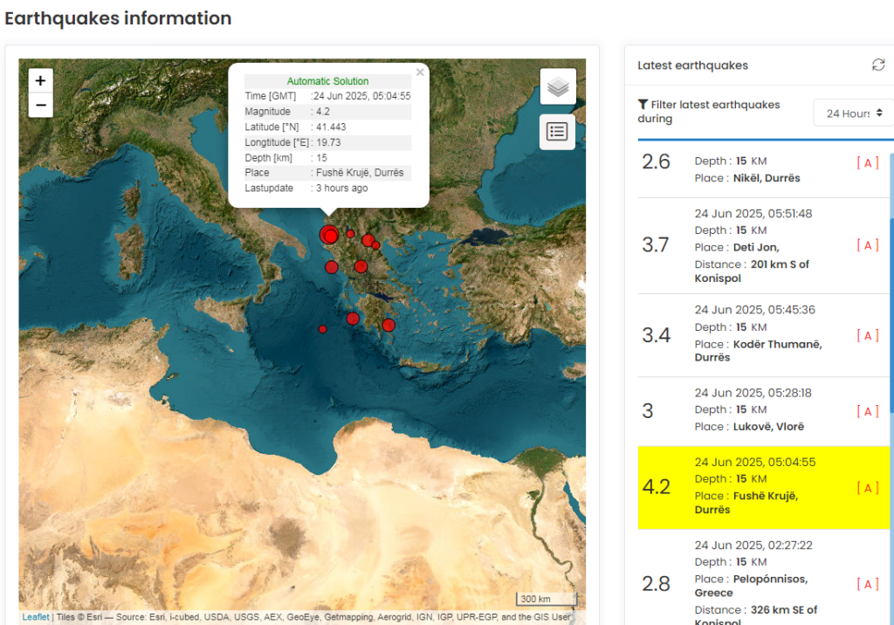Viewport: 894px width, 625px height.
Task: Open the Leaflet attribution link
Action: pos(36,617)
